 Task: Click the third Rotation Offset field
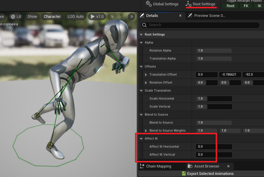pyautogui.click(x=253, y=83)
